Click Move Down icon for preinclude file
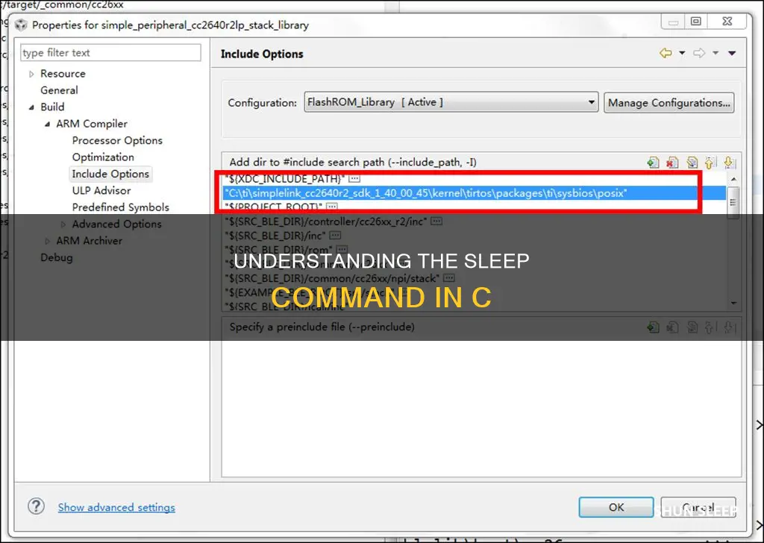 coord(729,327)
